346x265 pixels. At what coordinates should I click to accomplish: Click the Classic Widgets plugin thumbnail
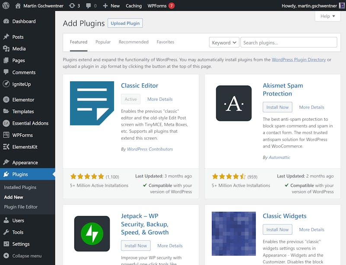tap(234, 234)
